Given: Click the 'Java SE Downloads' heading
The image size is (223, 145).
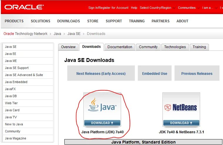Looking at the screenshot, I should coord(89,60).
